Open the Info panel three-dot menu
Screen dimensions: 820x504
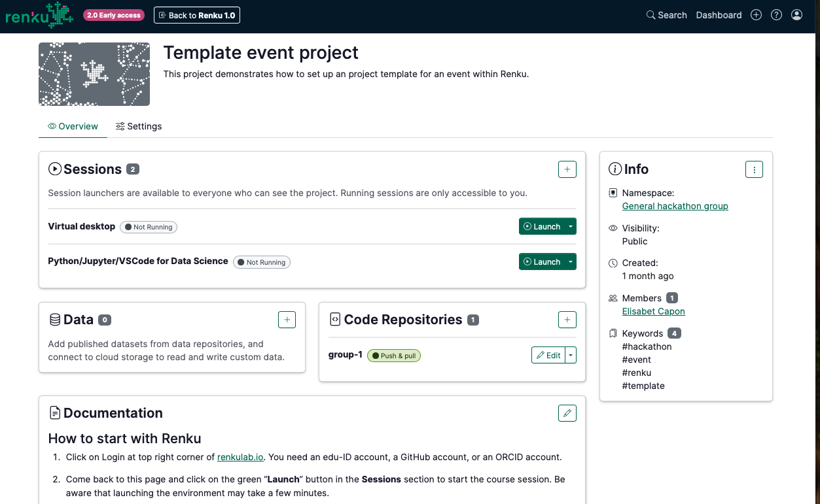(754, 169)
